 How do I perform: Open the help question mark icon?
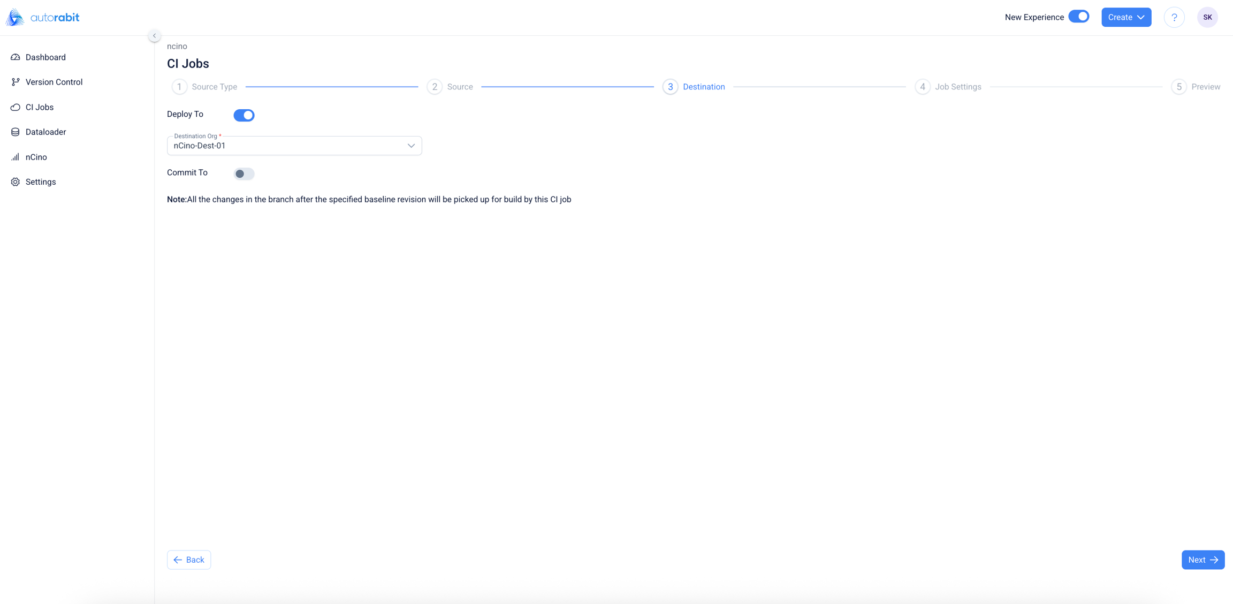(x=1174, y=17)
